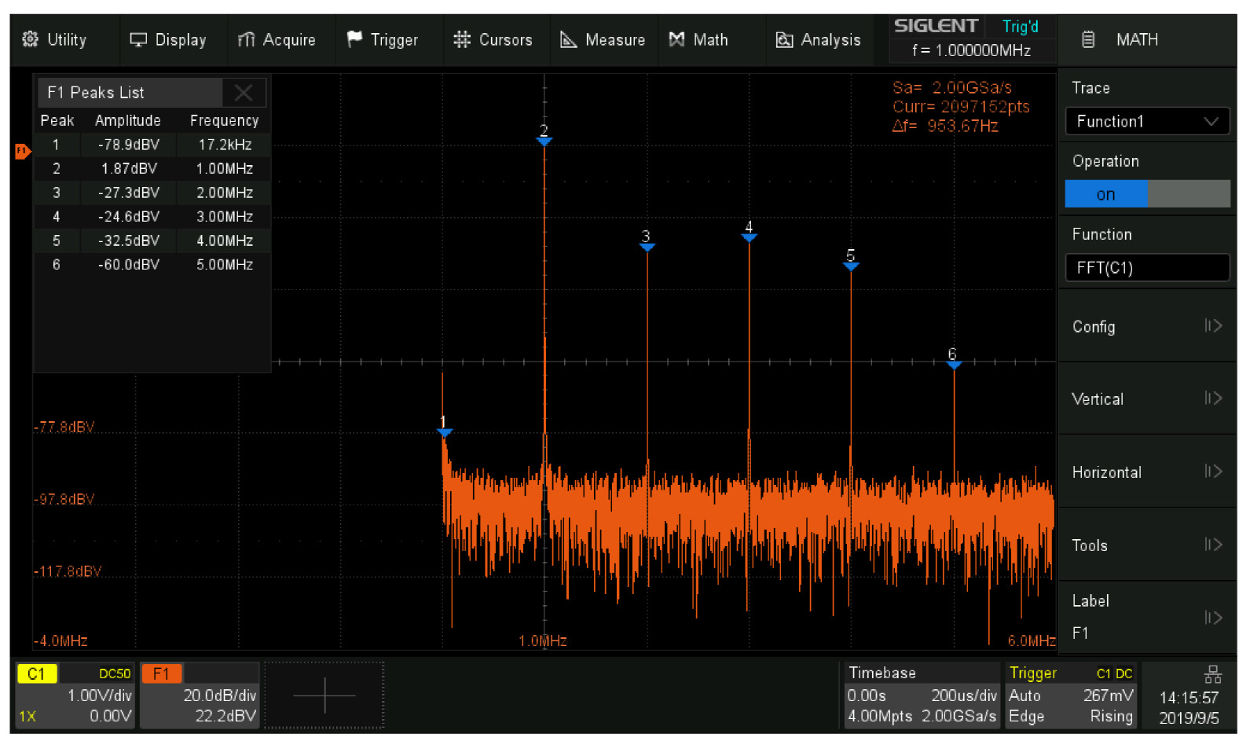The width and height of the screenshot is (1250, 745).
Task: Select the F1 math channel box
Action: (200, 695)
